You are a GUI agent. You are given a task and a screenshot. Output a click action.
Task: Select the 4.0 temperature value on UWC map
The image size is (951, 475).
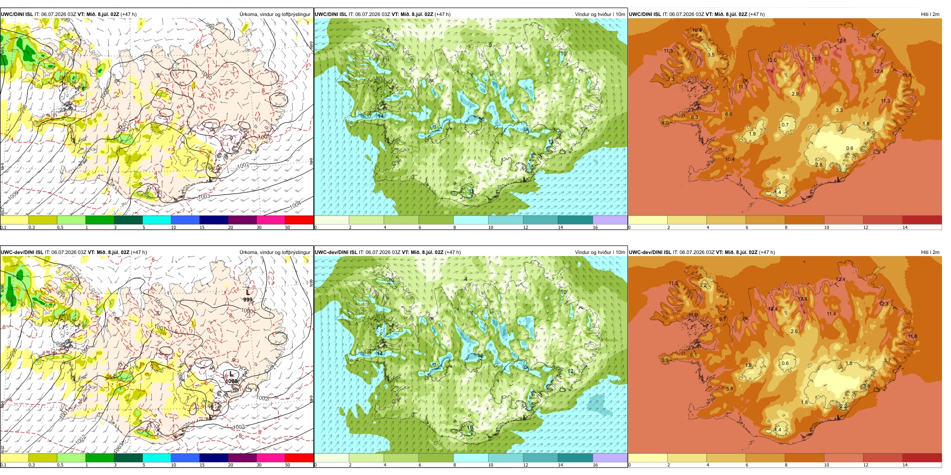pos(665,123)
